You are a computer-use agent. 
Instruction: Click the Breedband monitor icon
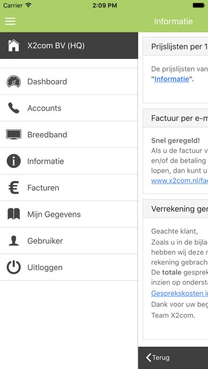point(14,134)
